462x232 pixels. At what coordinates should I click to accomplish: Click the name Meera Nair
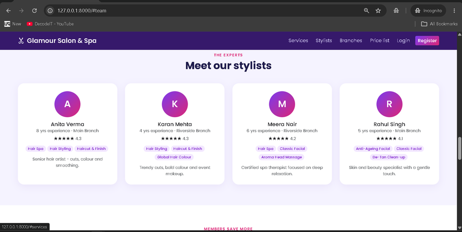click(x=282, y=124)
